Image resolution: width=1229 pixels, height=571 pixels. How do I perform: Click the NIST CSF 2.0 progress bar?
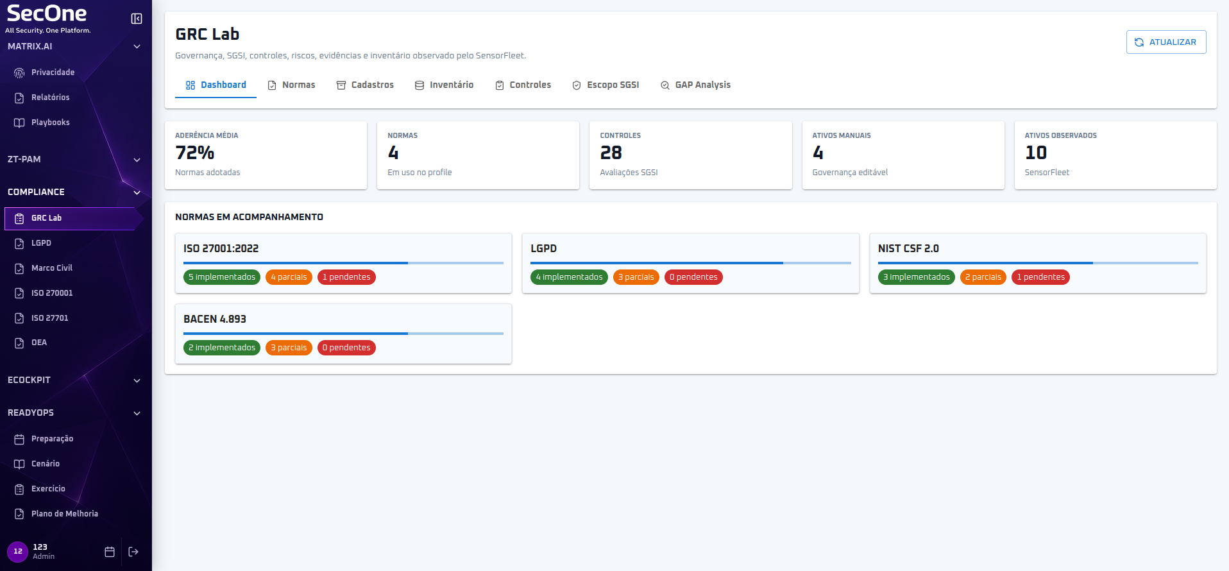(1038, 263)
